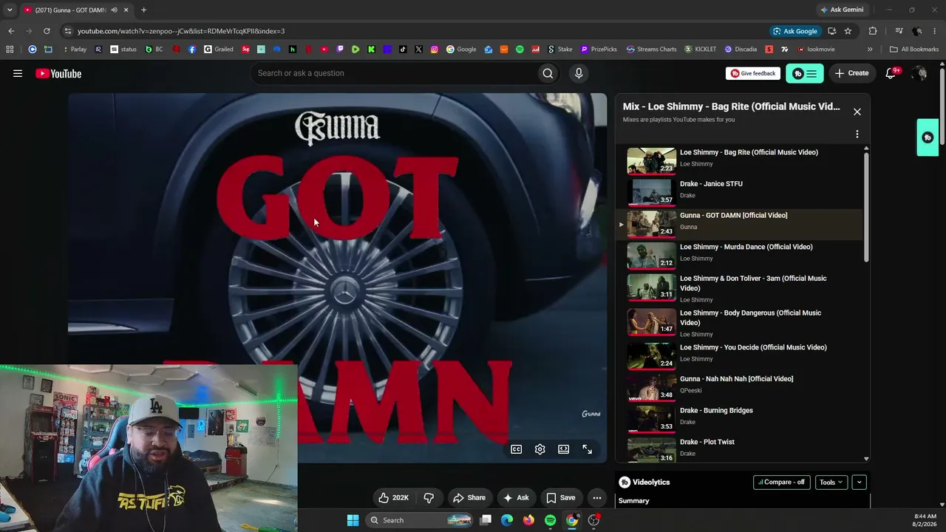Mute the tab using the speaker icon
Screen dimensions: 946x532
click(114, 10)
